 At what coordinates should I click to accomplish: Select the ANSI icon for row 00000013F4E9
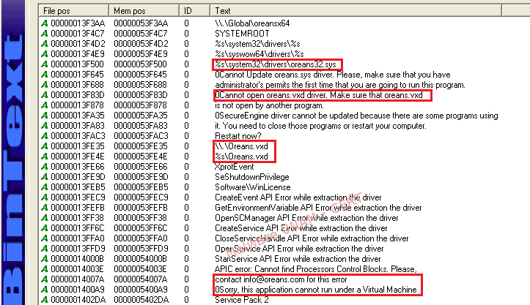click(x=44, y=54)
